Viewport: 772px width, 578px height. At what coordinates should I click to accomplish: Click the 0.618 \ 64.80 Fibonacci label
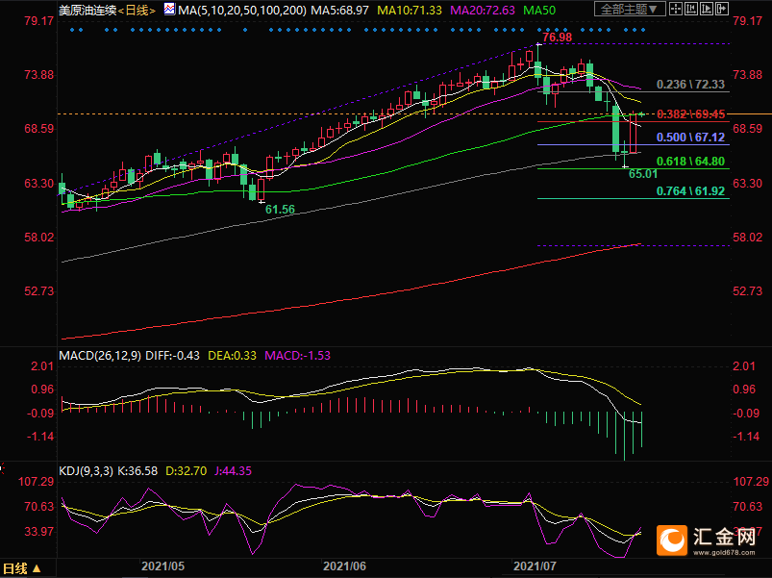point(691,161)
